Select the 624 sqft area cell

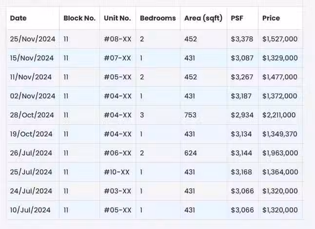[191, 153]
